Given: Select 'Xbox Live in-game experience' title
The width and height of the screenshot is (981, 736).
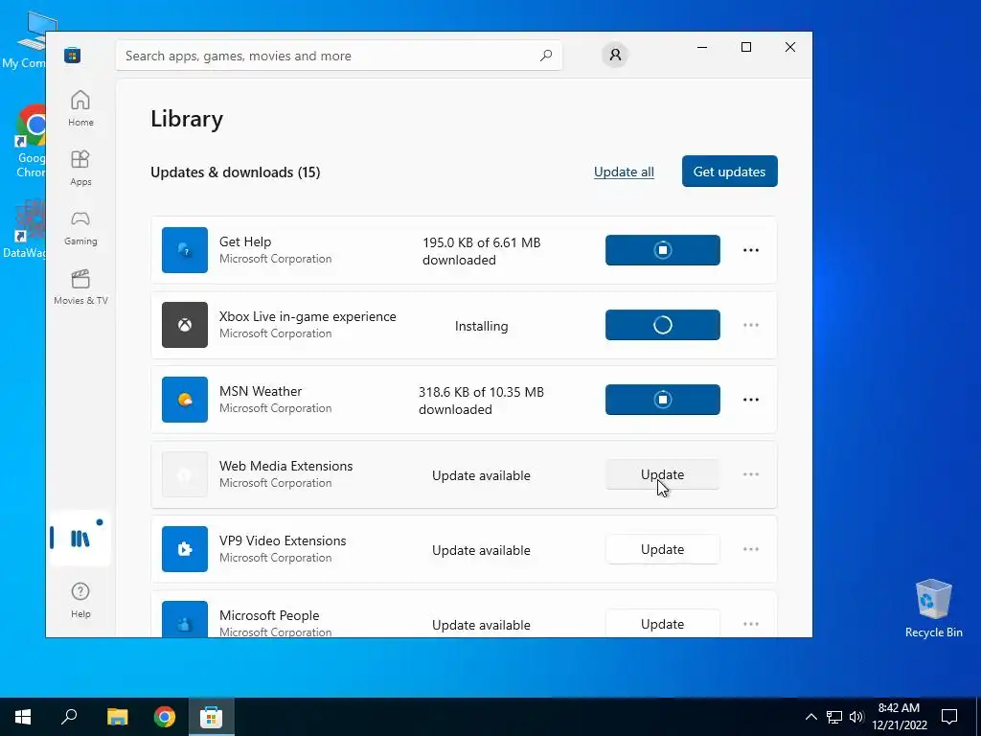Looking at the screenshot, I should point(308,316).
